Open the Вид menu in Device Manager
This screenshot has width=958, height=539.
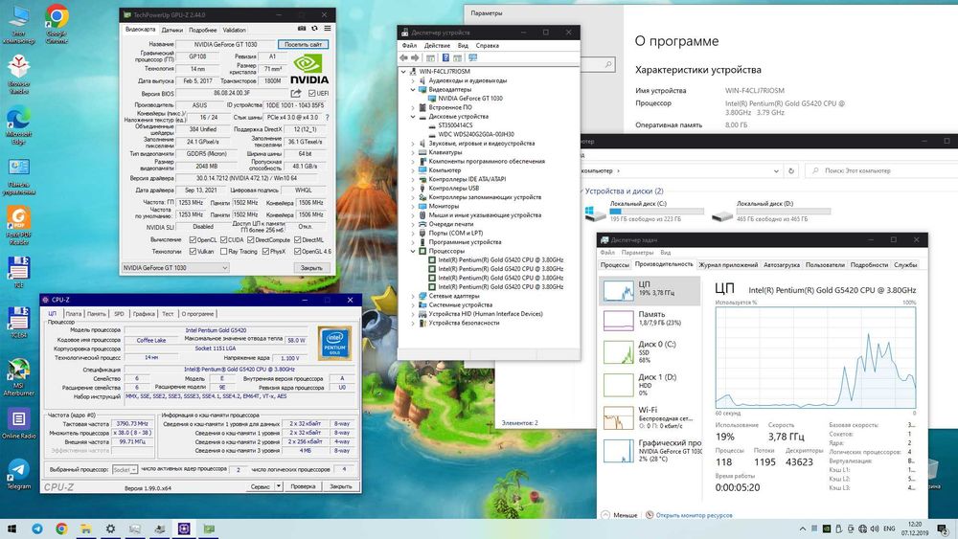pyautogui.click(x=463, y=45)
